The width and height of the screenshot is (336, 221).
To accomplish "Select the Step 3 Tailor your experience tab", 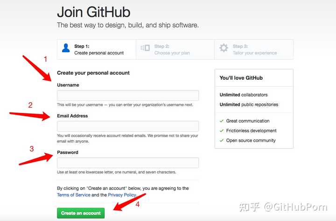I will 254,49.
